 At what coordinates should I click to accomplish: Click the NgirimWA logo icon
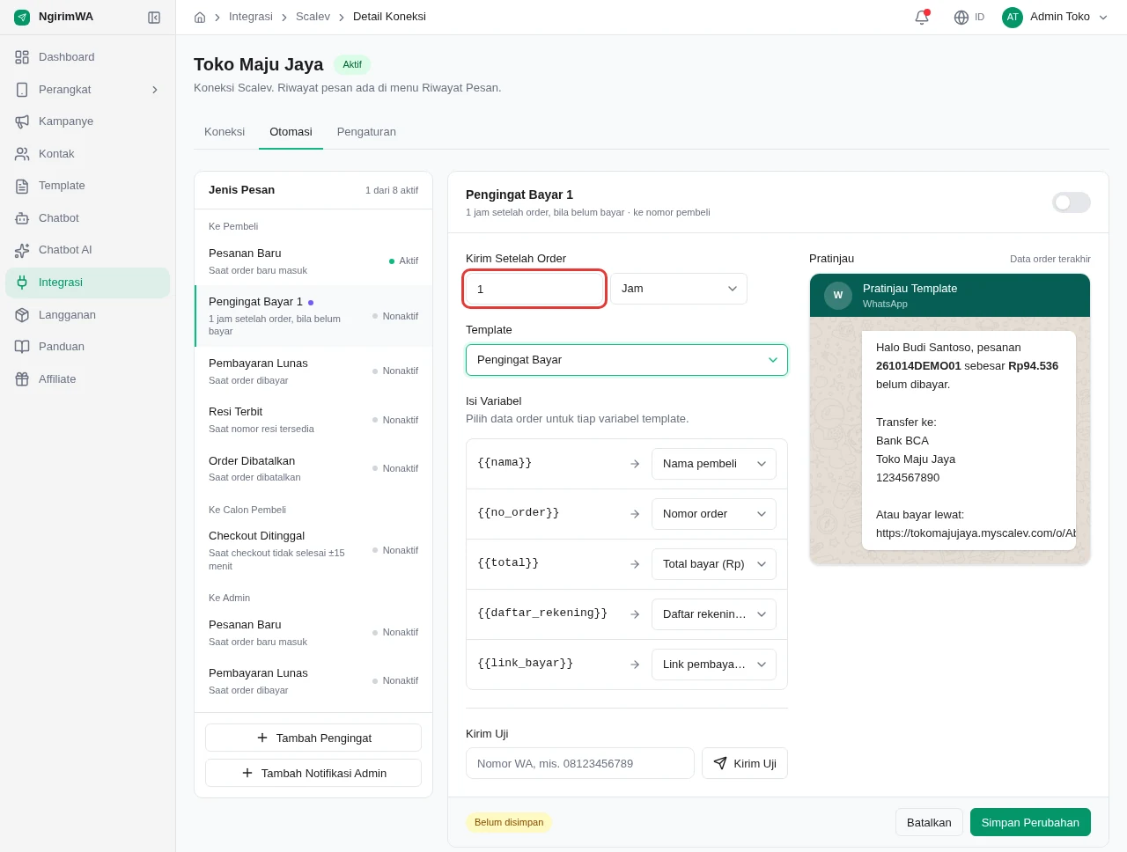point(22,17)
